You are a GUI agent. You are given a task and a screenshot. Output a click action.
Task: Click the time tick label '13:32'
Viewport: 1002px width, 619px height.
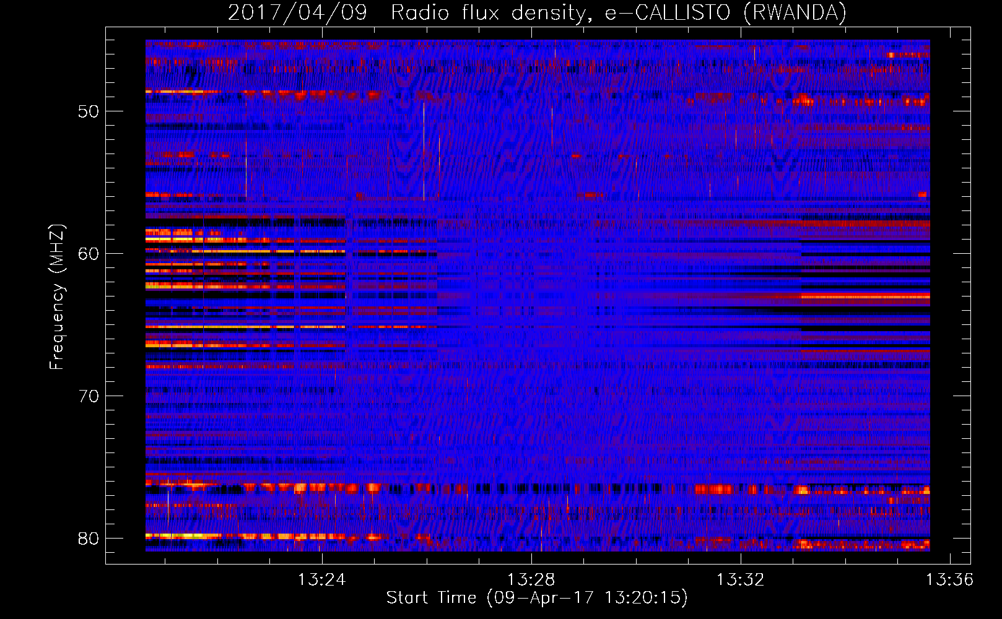click(740, 580)
